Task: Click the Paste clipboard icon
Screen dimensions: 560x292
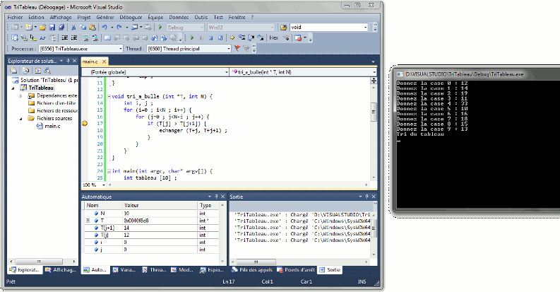Action: 93,27
